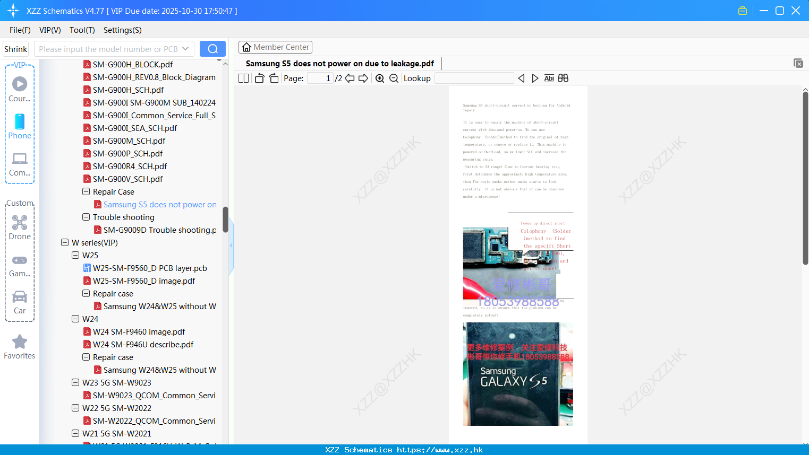Select the Phone category icon
Image resolution: width=809 pixels, height=455 pixels.
(x=20, y=126)
